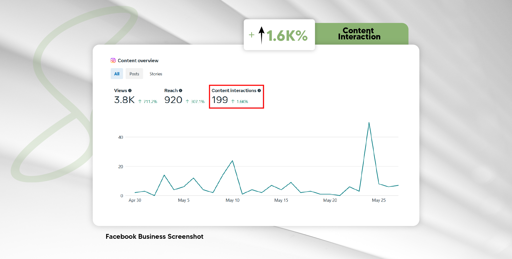
Task: Click the Apr 30 x-axis label
Action: [135, 200]
